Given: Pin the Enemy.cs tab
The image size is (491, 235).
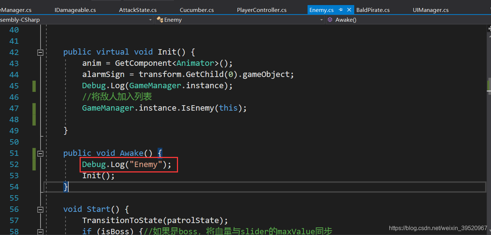Looking at the screenshot, I should [341, 10].
